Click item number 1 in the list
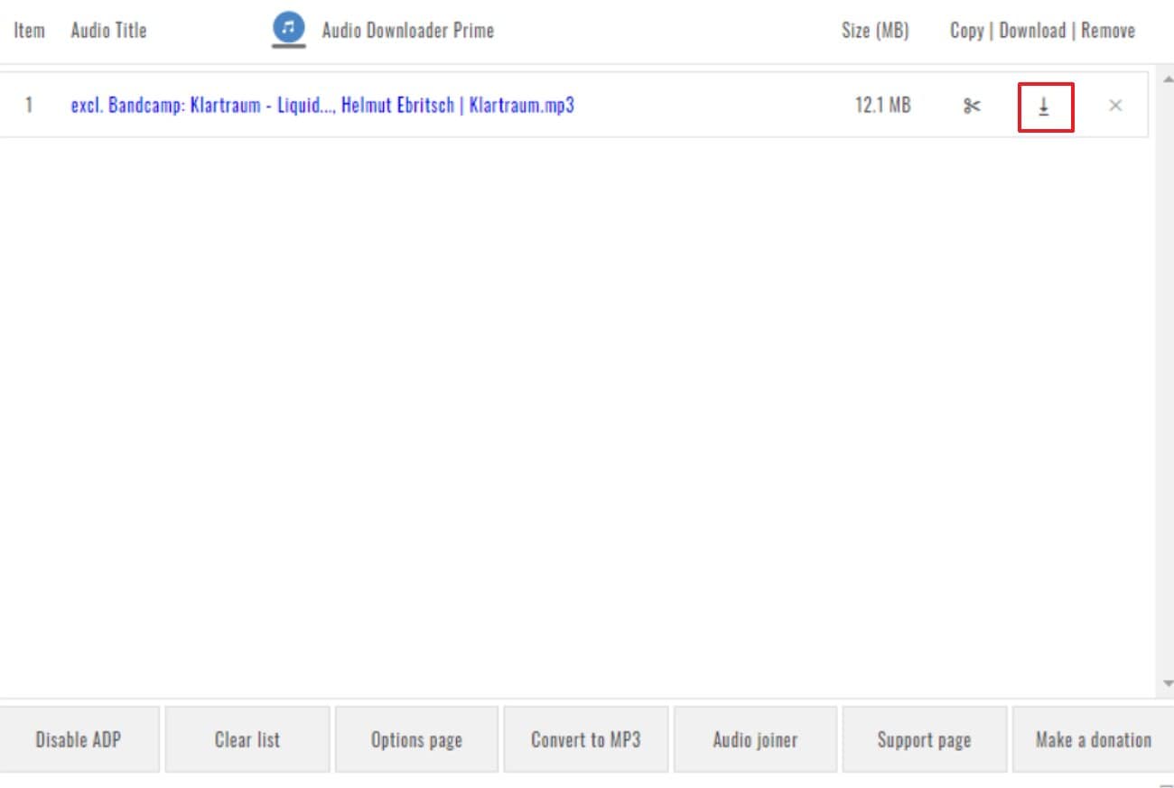 point(29,106)
